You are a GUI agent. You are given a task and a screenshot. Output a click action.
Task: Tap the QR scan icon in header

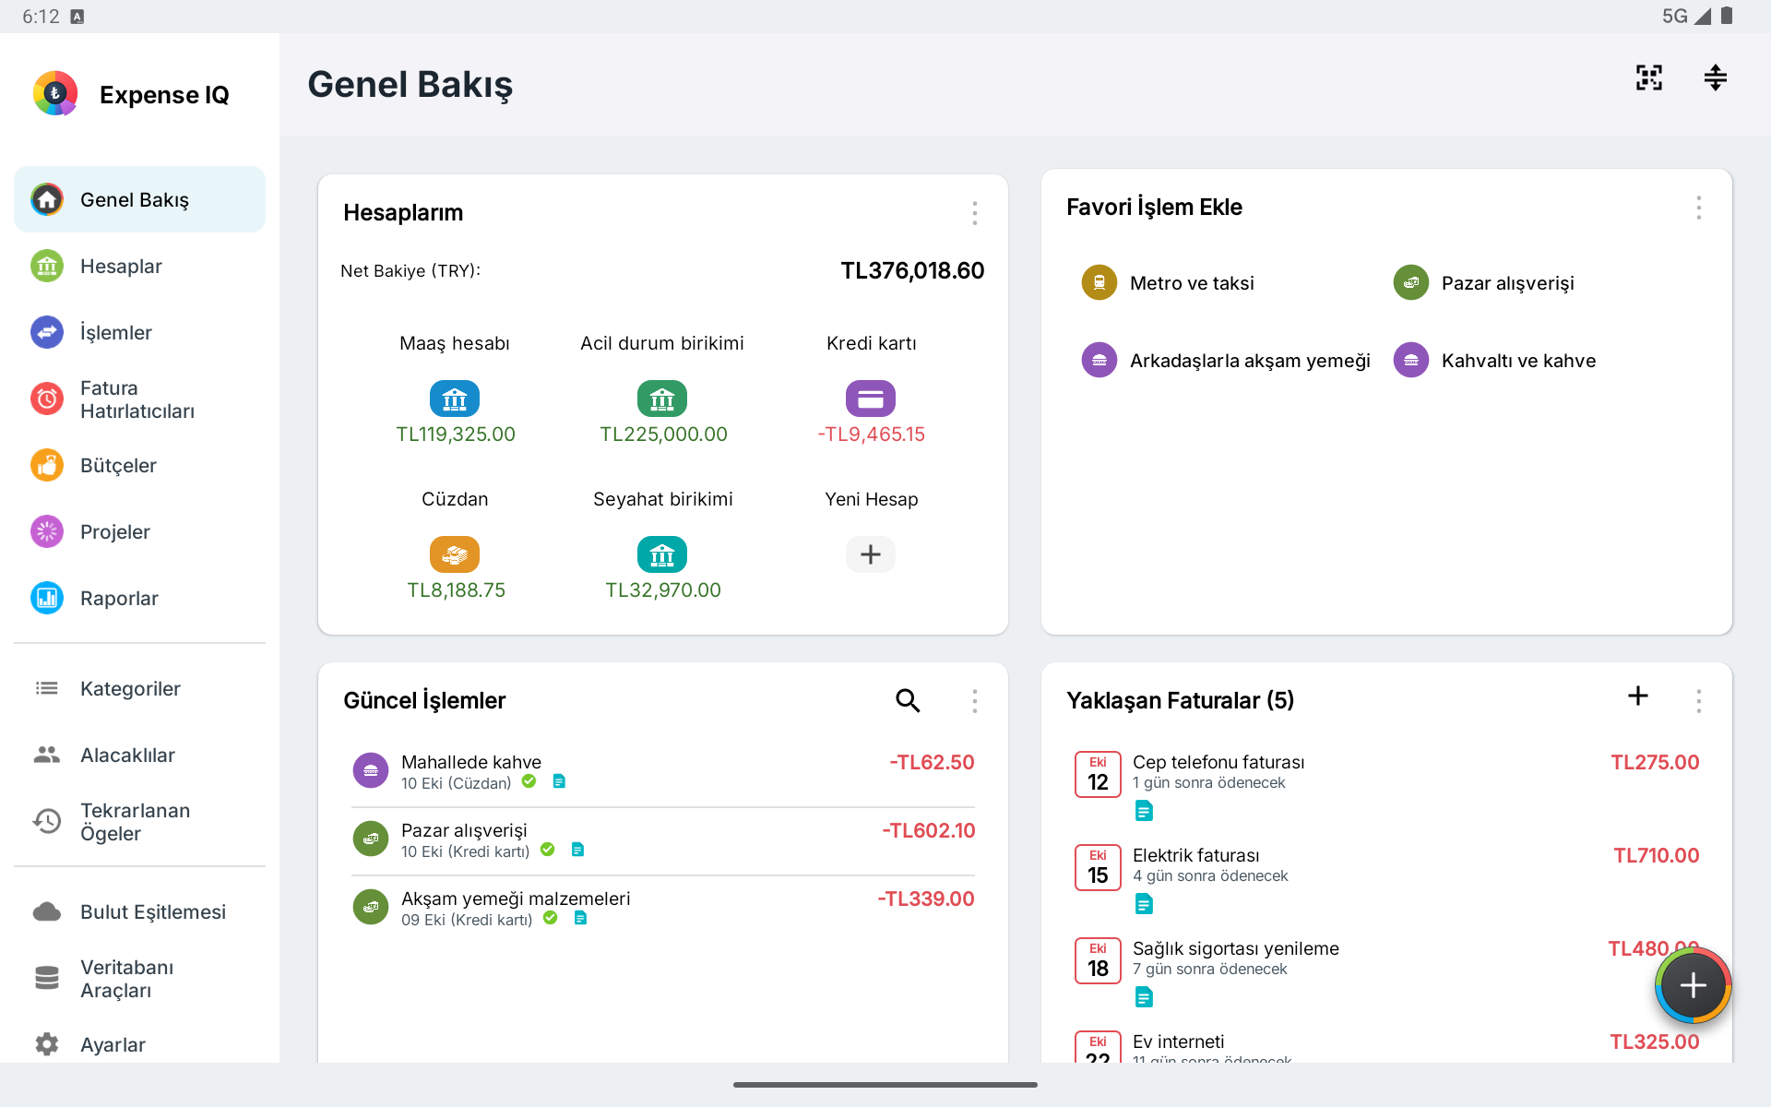pyautogui.click(x=1649, y=77)
